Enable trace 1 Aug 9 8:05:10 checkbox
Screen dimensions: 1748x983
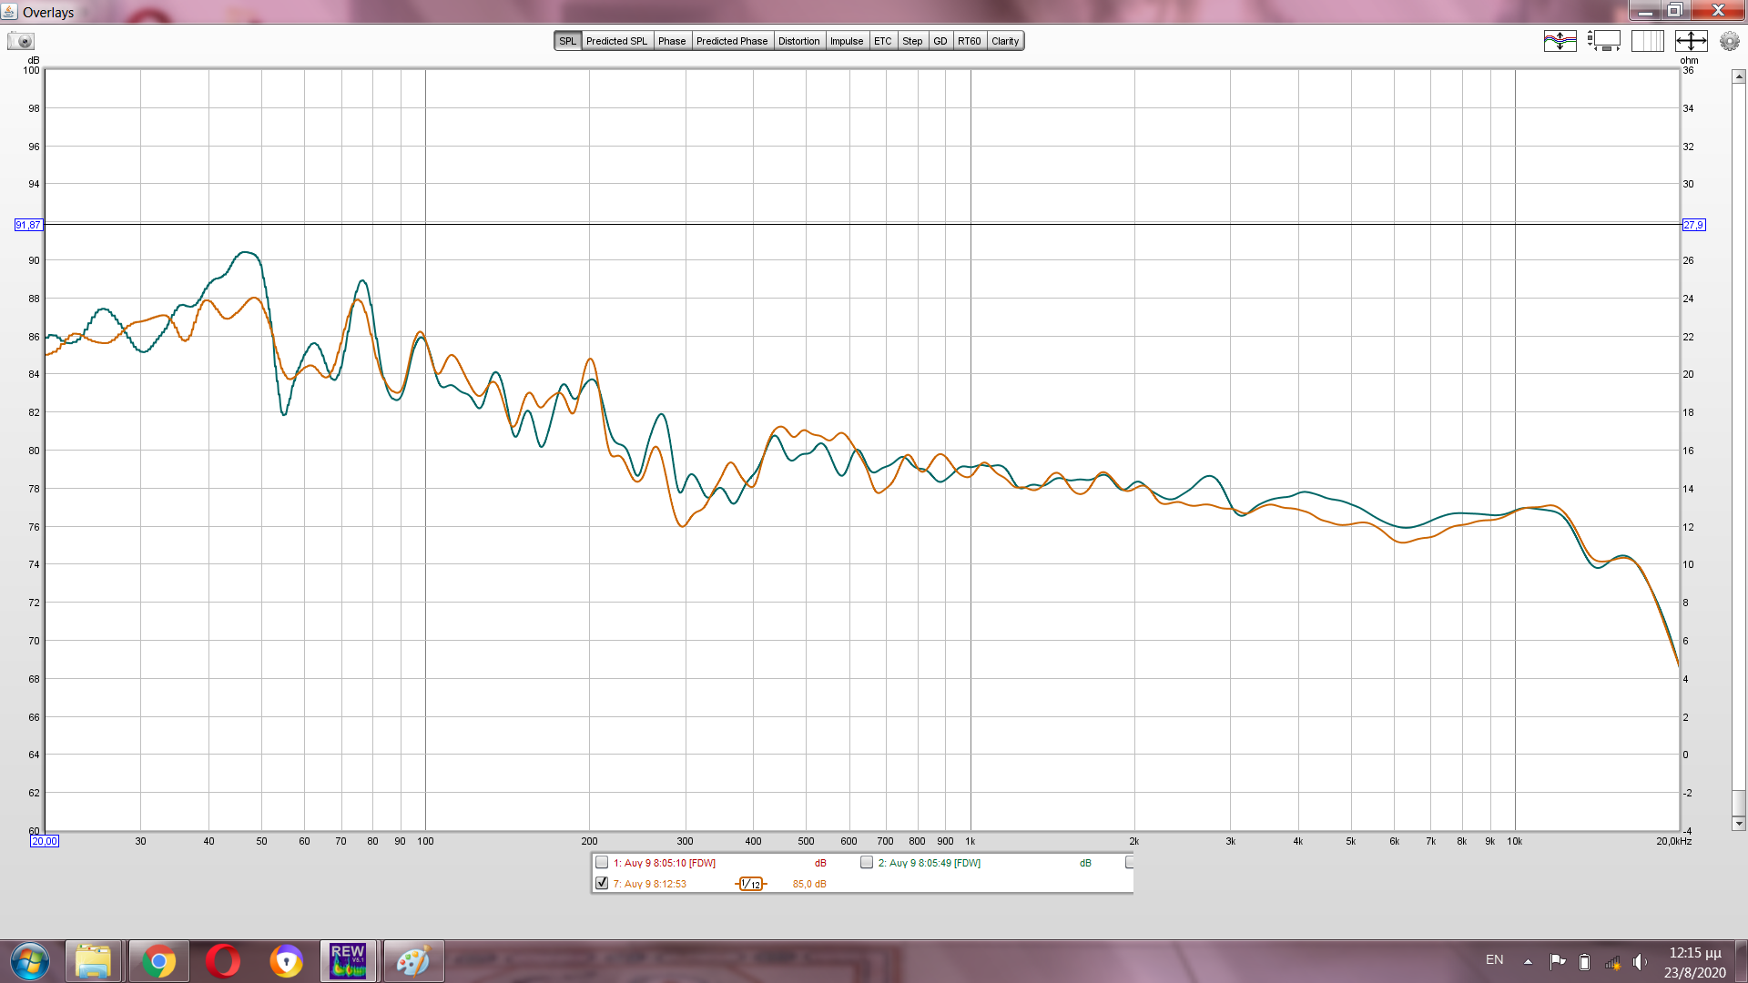(x=602, y=863)
